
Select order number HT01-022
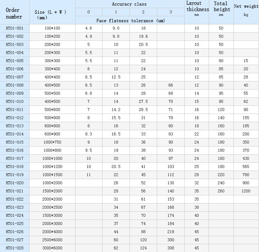pyautogui.click(x=14, y=199)
